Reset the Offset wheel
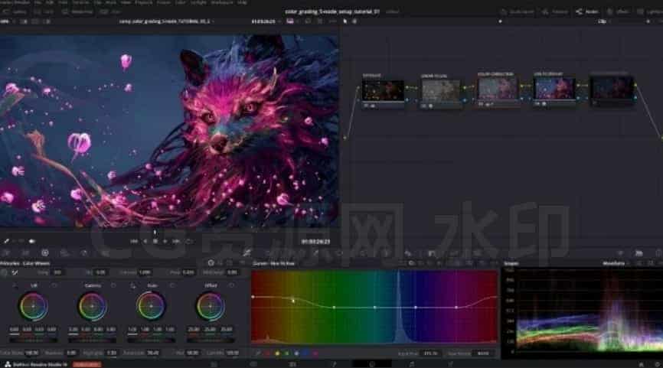This screenshot has width=663, height=368. [x=231, y=285]
